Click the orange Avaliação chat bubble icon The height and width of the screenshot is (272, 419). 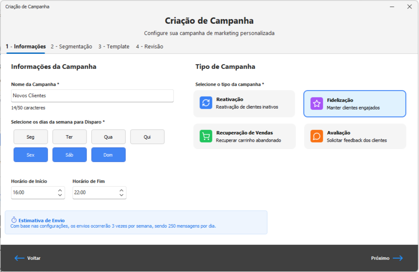pyautogui.click(x=317, y=136)
